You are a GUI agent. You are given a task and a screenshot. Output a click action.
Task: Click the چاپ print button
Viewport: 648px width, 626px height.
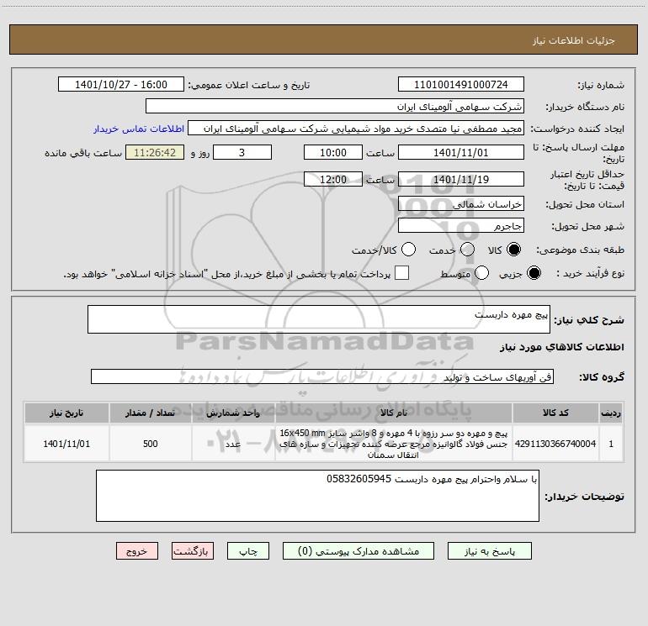(248, 551)
